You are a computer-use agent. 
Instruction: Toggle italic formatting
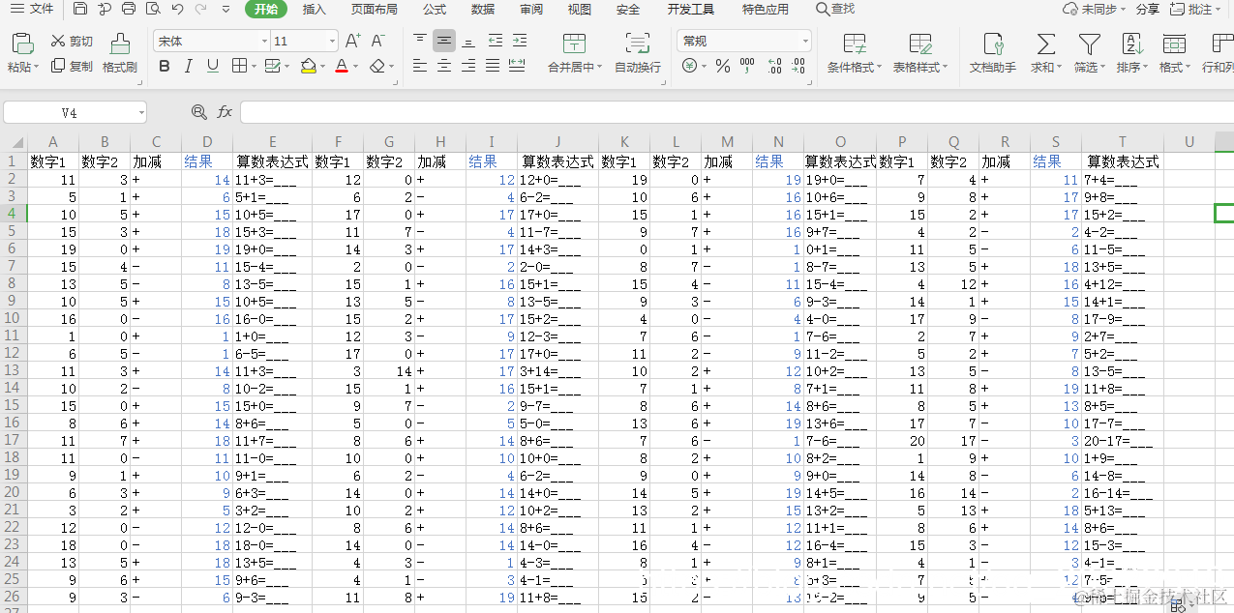point(188,66)
